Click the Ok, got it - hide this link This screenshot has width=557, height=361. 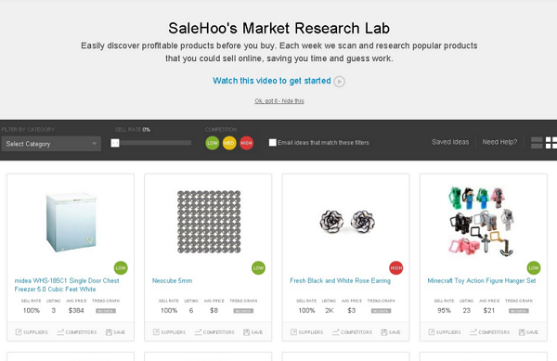(x=279, y=101)
